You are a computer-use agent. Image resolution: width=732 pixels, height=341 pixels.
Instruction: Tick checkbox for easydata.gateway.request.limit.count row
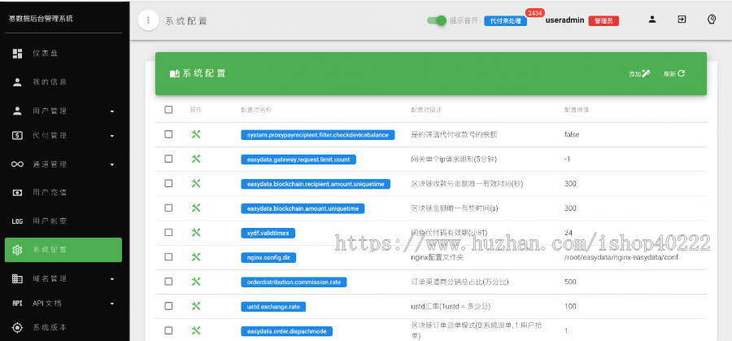(x=168, y=160)
